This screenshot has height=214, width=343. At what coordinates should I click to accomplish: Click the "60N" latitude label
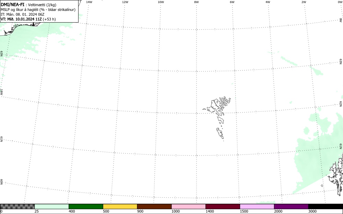(1, 182)
